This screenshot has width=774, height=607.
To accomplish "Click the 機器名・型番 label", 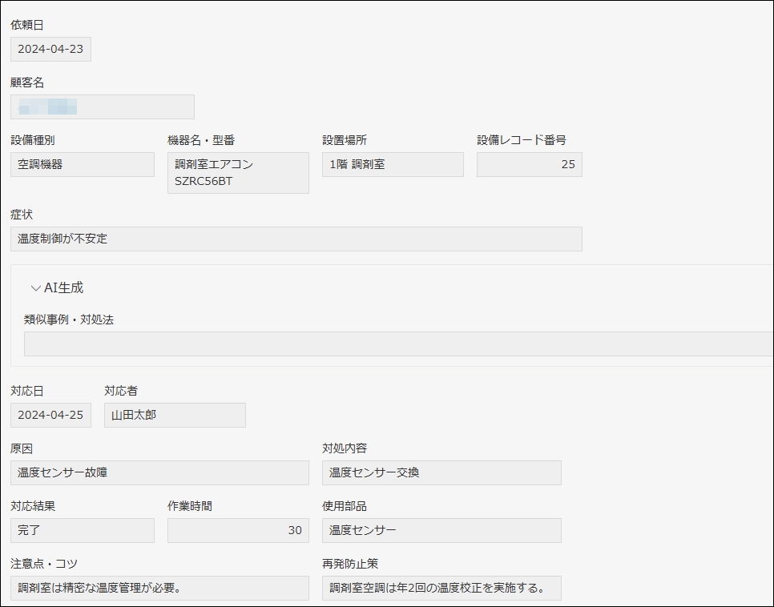I will 201,140.
